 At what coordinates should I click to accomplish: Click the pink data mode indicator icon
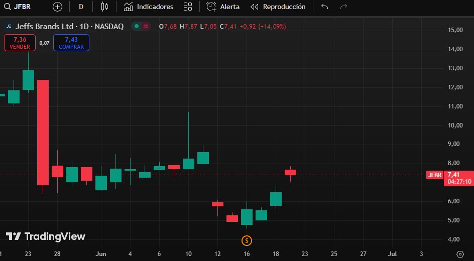pos(146,27)
